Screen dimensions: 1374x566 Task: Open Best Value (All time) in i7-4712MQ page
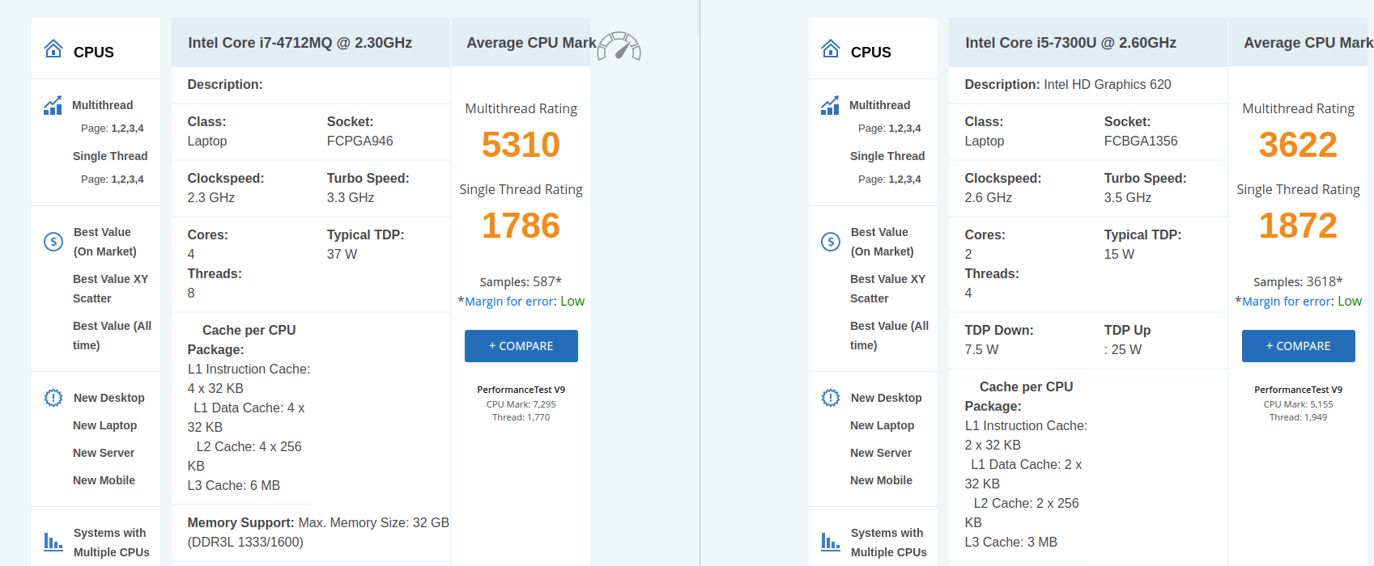(113, 336)
